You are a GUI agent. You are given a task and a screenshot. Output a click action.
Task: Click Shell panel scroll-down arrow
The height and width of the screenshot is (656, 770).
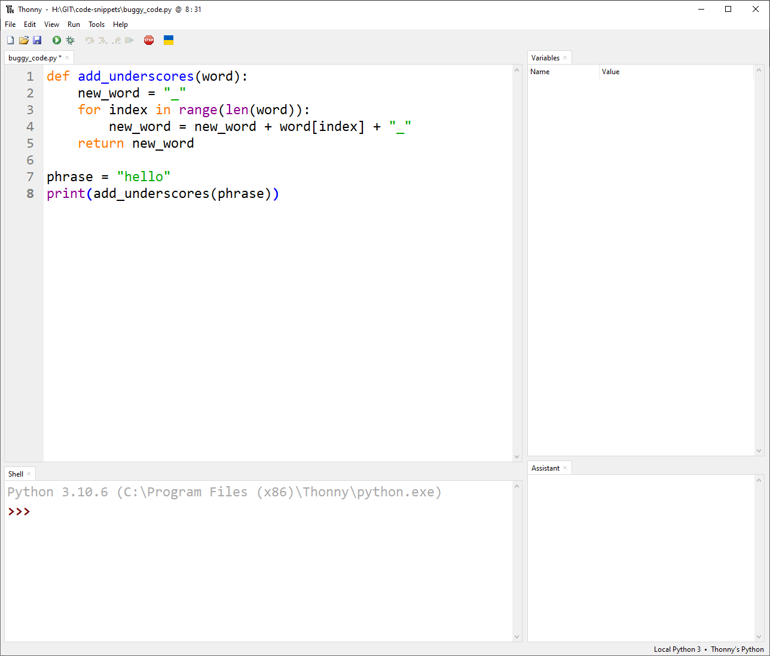click(517, 637)
